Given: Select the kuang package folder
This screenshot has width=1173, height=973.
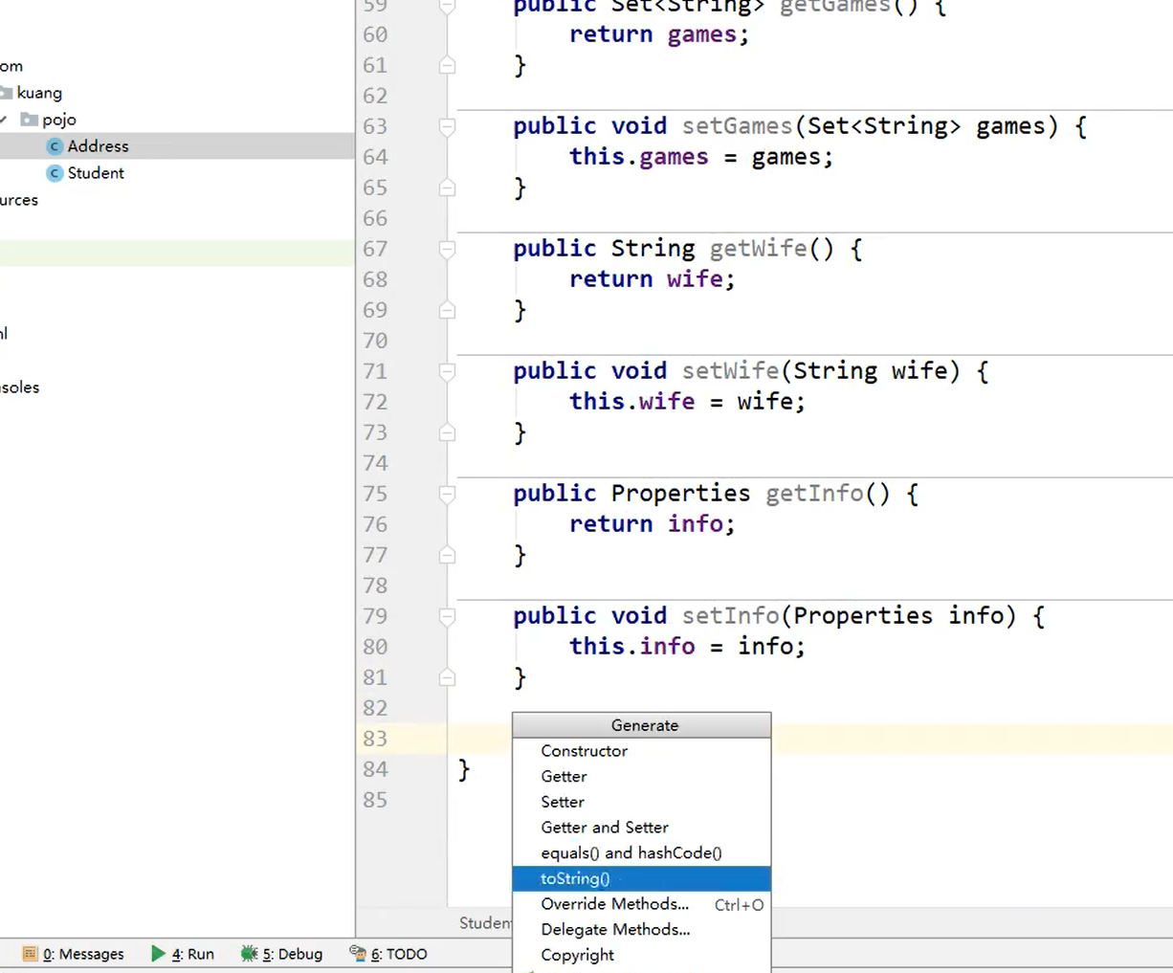Looking at the screenshot, I should [39, 93].
